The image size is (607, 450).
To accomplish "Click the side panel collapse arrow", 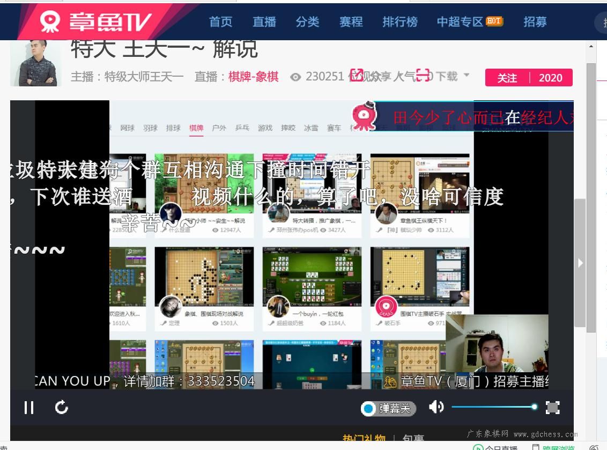I will pos(580,263).
